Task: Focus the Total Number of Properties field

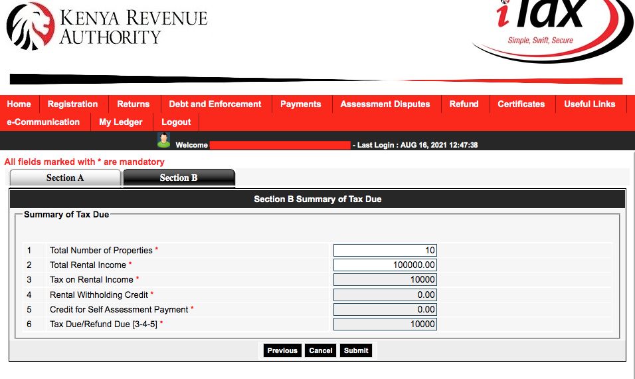Action: 385,251
